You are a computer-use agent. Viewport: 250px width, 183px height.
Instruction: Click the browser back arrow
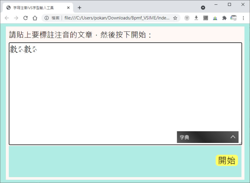pos(7,18)
